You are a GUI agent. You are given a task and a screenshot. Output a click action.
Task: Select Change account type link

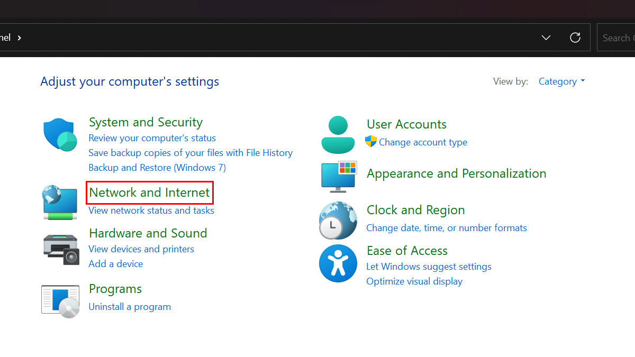pyautogui.click(x=423, y=142)
